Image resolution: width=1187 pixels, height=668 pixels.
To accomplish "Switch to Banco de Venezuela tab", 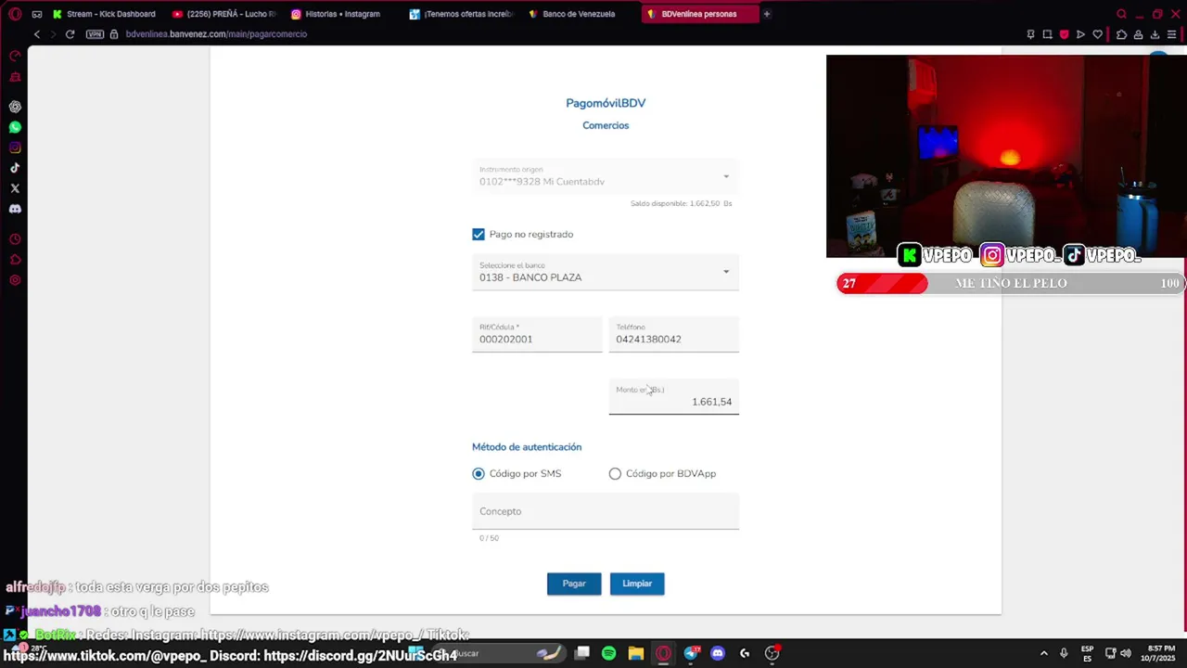I will [581, 14].
